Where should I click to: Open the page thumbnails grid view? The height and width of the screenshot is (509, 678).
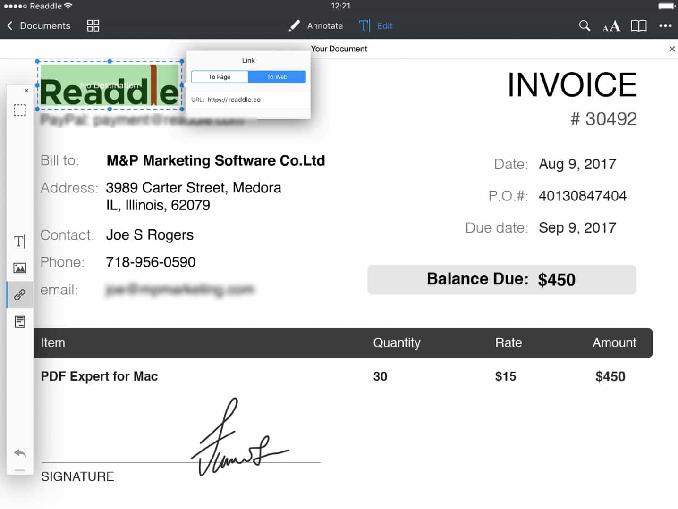point(93,26)
